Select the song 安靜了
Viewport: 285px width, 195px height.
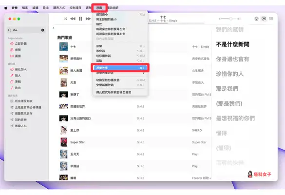coord(75,95)
